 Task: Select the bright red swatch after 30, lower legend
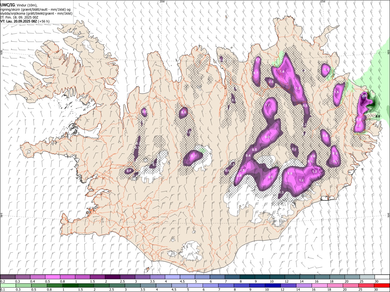pyautogui.click(x=381, y=286)
